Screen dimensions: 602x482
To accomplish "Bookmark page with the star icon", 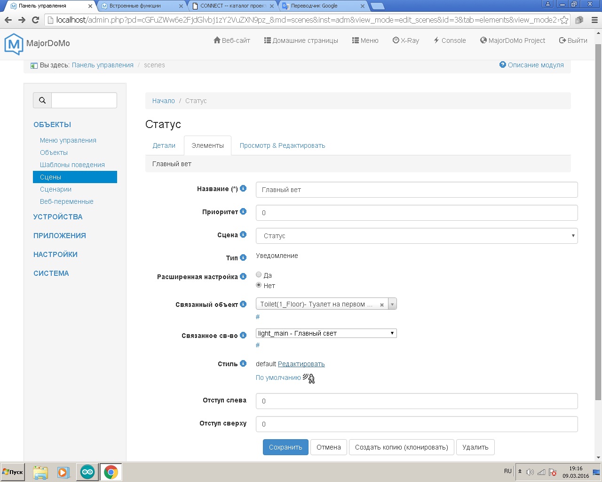I will [x=564, y=20].
